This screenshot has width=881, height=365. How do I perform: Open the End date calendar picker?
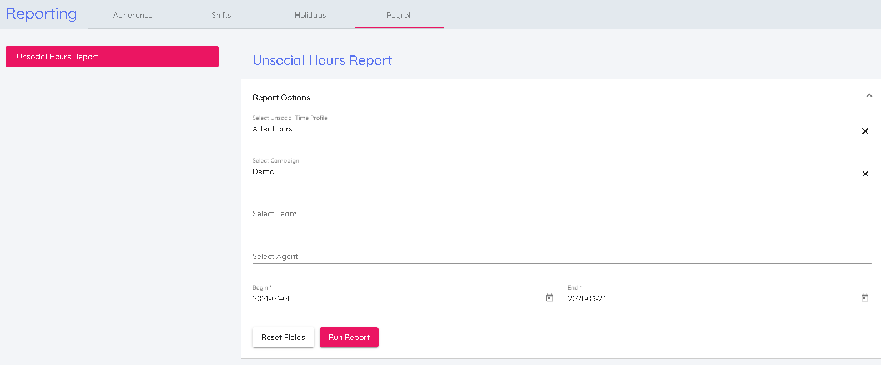click(x=864, y=298)
